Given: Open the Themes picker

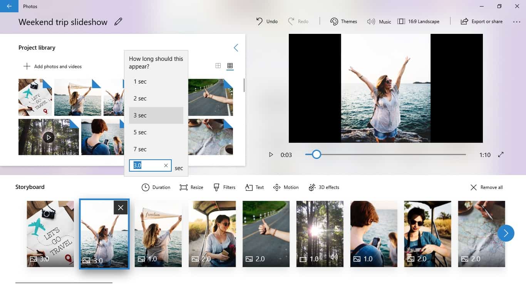Looking at the screenshot, I should click(343, 22).
